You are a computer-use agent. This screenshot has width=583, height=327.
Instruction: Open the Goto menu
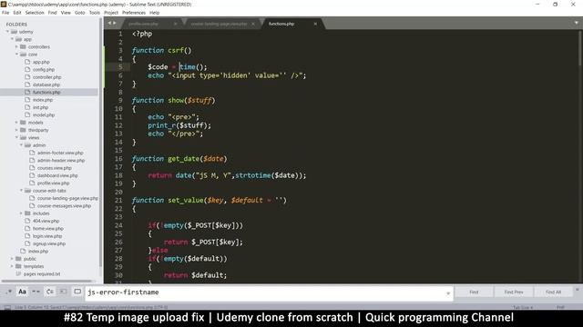pos(80,13)
